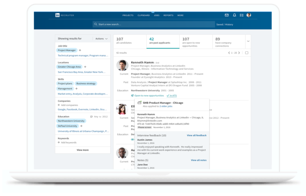
Task: Click the Education year range icon
Action: [x=91, y=117]
